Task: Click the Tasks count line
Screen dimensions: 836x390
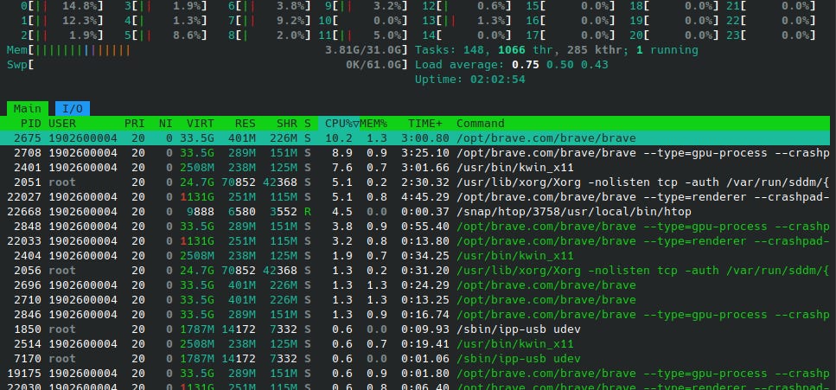Action: (556, 50)
